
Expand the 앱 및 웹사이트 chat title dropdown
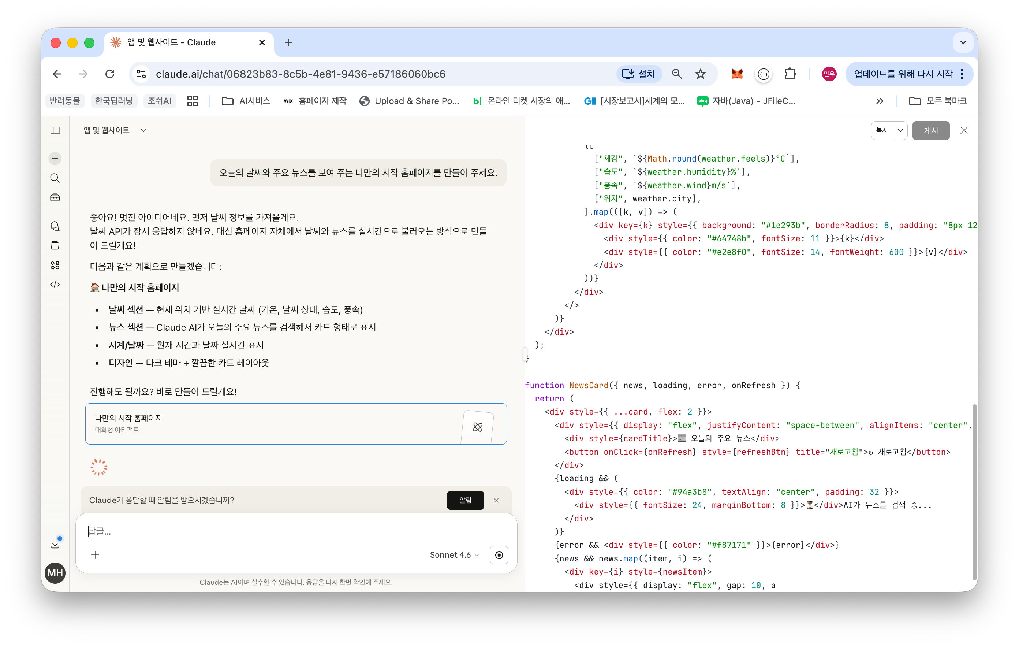(143, 130)
